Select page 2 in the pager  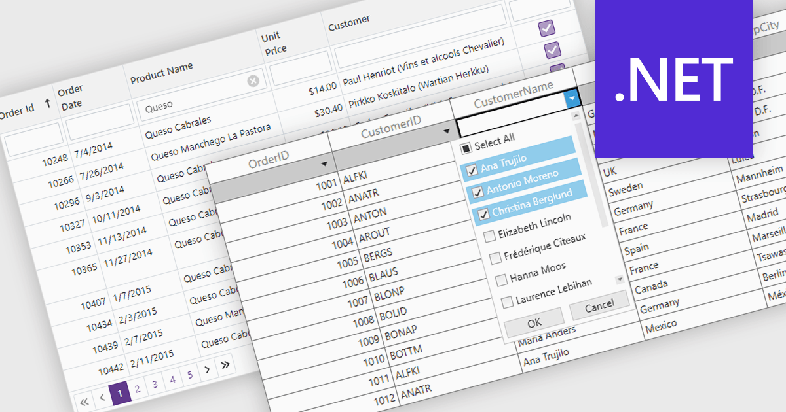pyautogui.click(x=138, y=389)
